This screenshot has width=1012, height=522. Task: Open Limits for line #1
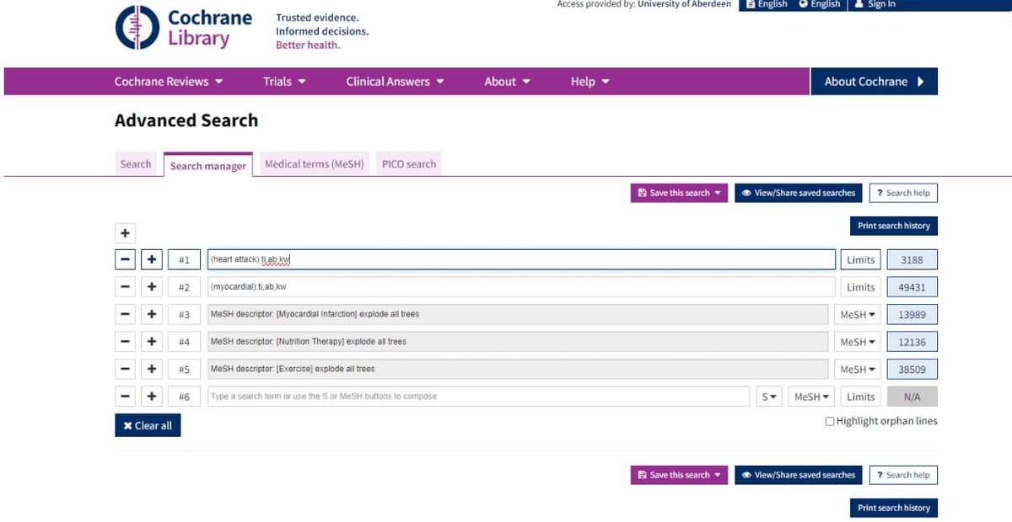click(x=860, y=260)
